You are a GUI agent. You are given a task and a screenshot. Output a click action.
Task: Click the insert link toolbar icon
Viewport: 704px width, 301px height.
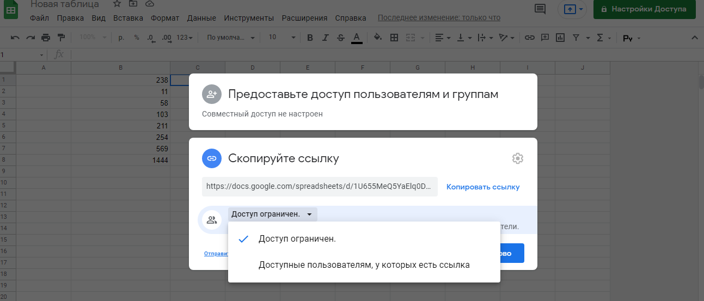point(529,38)
